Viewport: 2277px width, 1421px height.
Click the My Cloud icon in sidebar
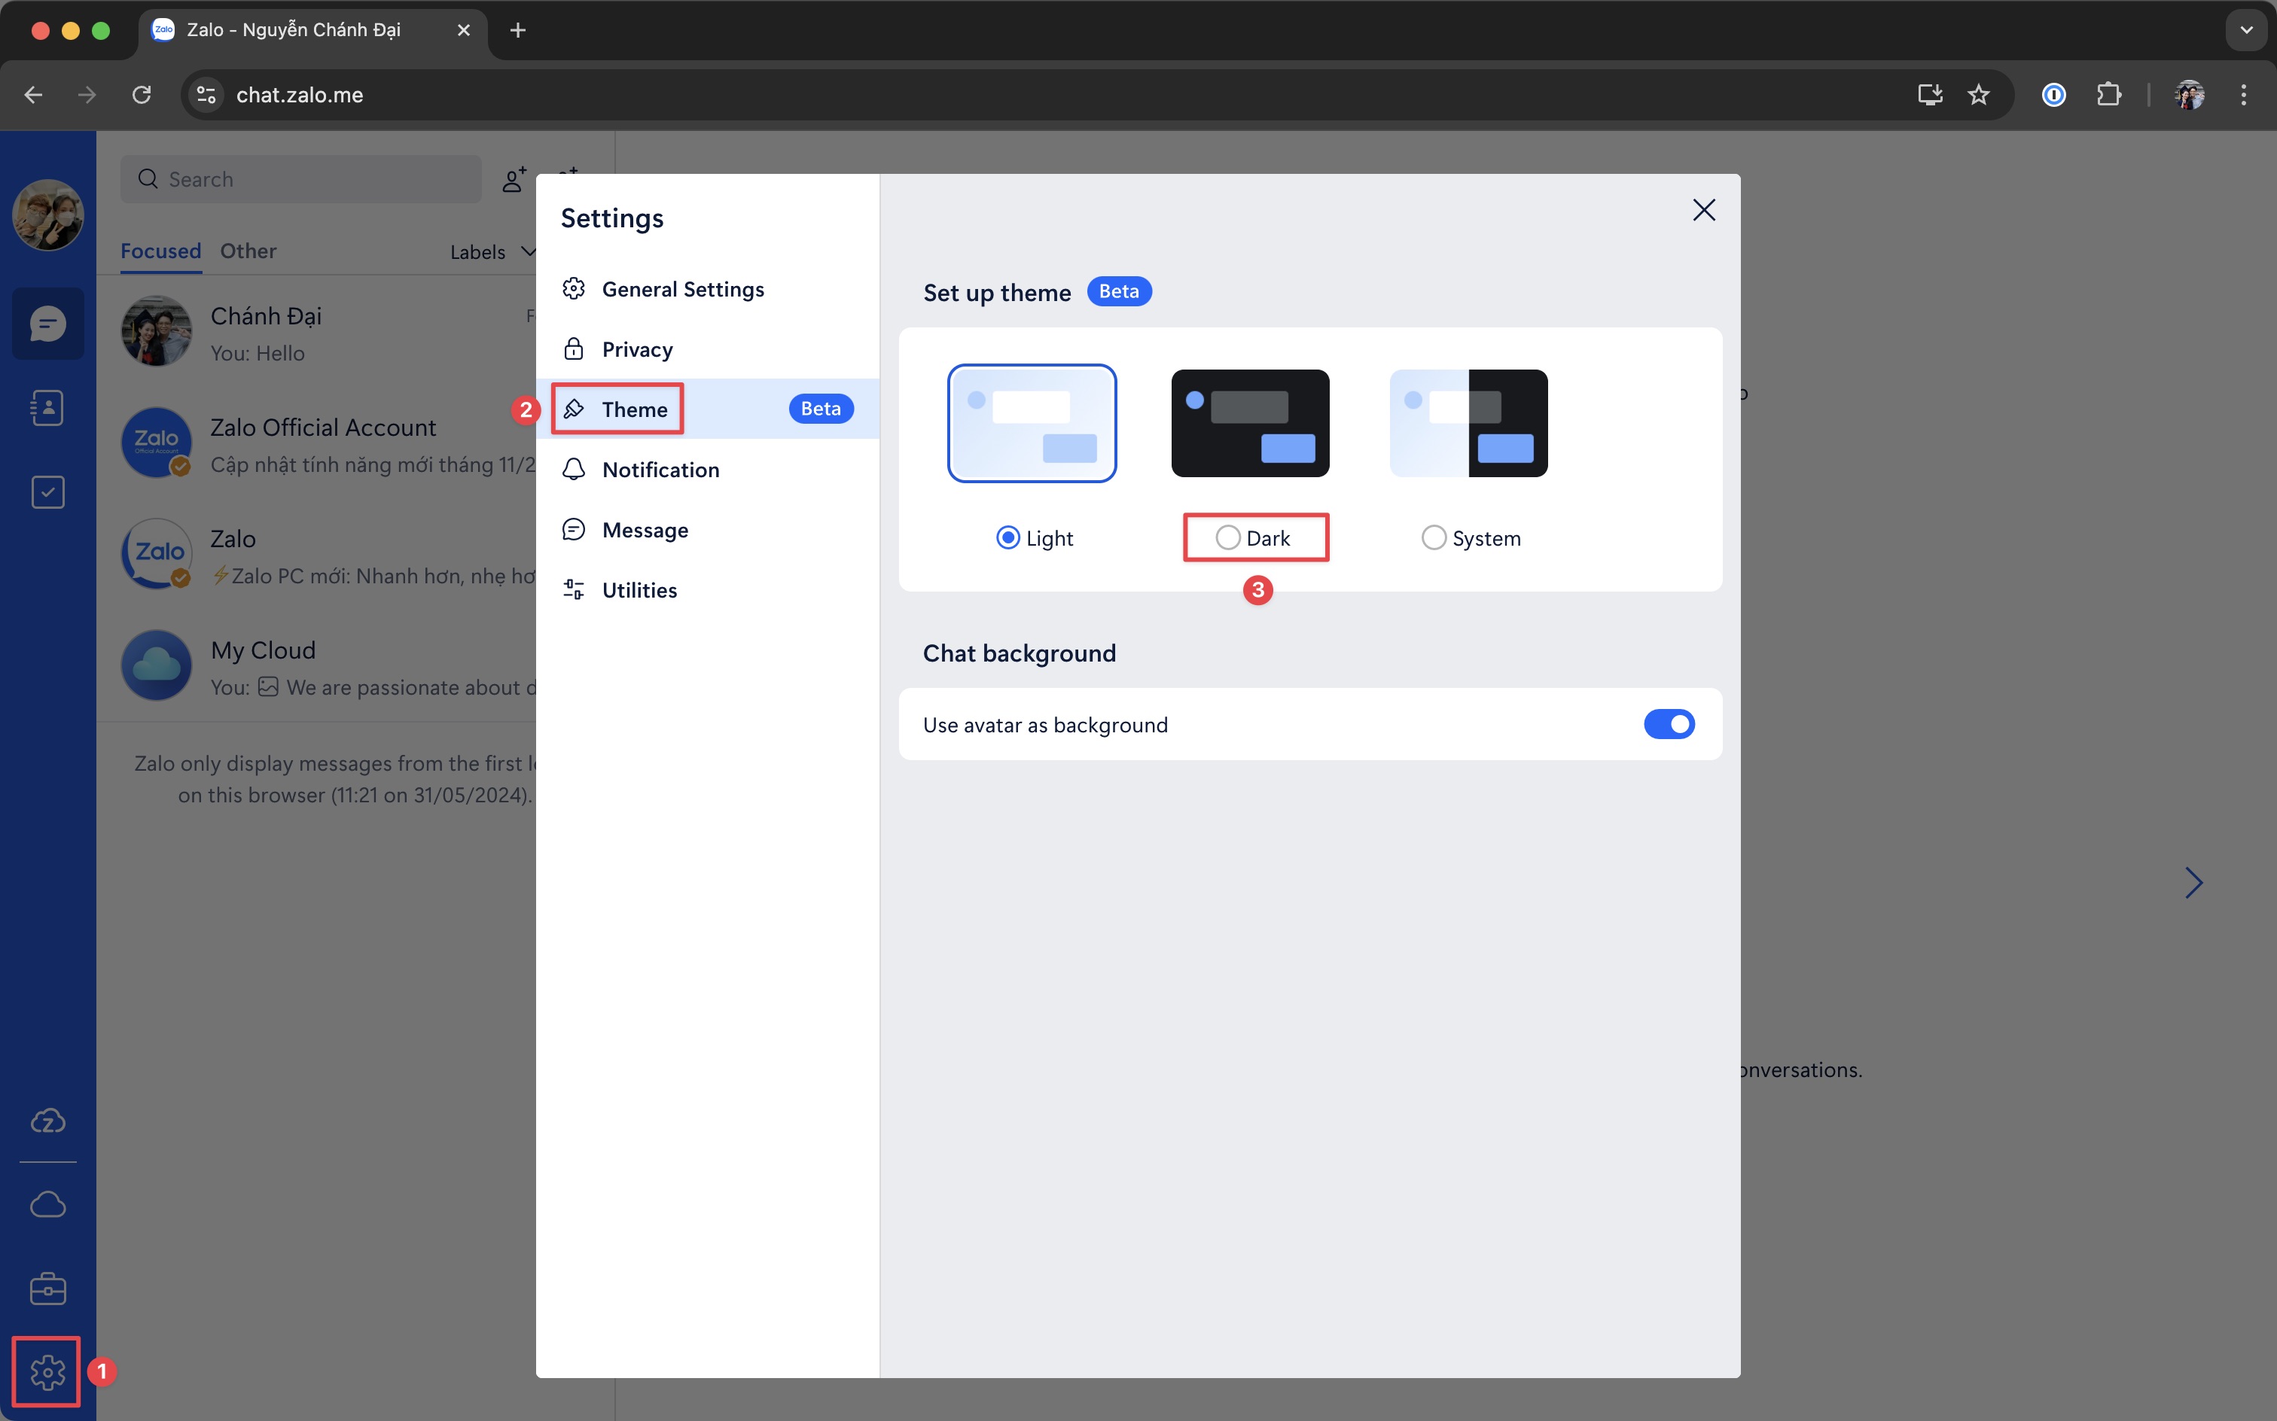click(46, 1205)
